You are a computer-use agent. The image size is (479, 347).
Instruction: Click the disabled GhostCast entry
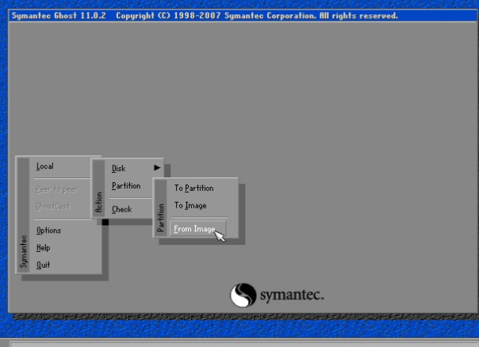point(53,207)
